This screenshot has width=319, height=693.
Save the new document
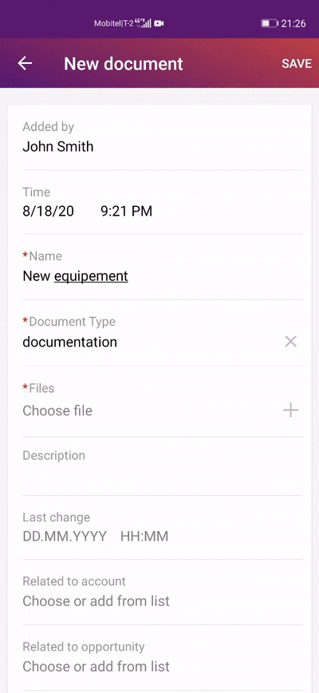pos(297,64)
